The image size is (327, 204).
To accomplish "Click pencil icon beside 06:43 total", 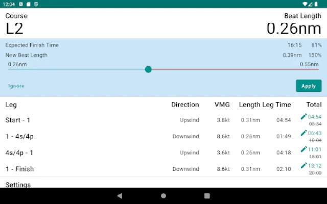I will (304, 133).
